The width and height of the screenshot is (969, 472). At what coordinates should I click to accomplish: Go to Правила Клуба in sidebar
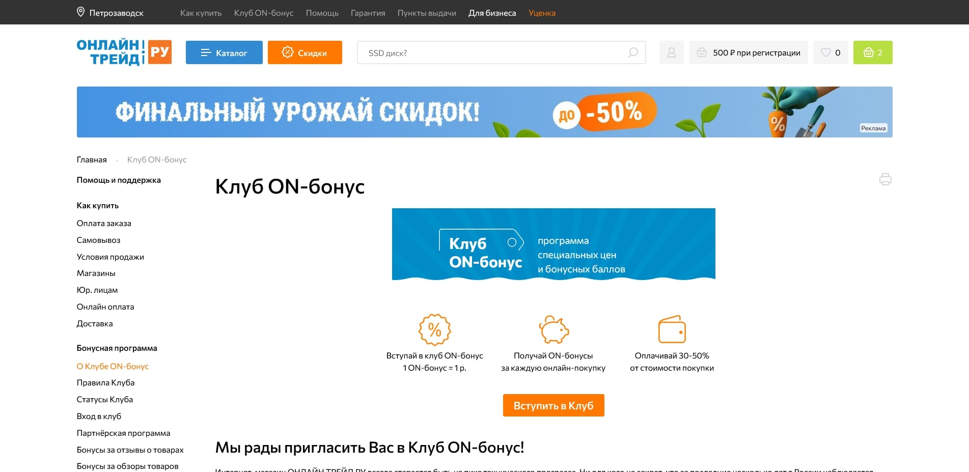coord(105,382)
